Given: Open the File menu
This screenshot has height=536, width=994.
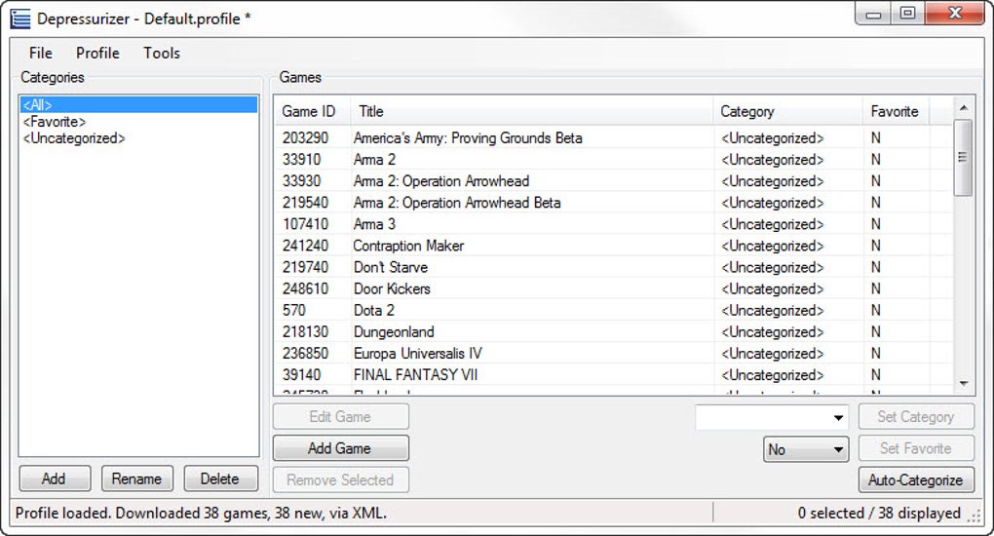Looking at the screenshot, I should click(41, 54).
